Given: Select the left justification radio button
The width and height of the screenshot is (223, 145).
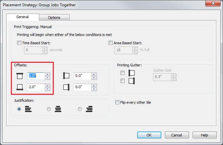Looking at the screenshot, I should (19, 109).
